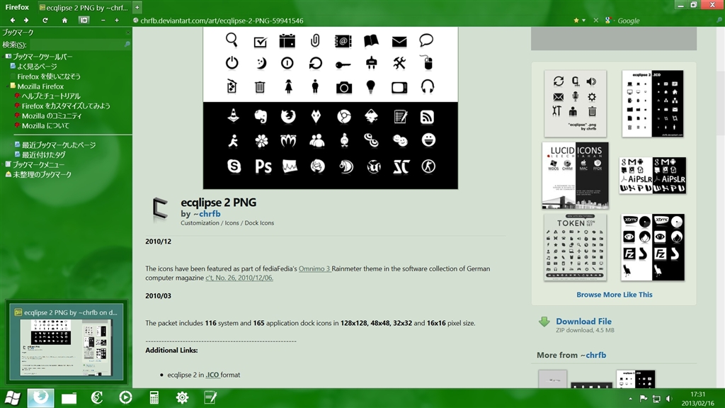
Task: Collapse Mozilla Firefox folder
Action: (8, 86)
